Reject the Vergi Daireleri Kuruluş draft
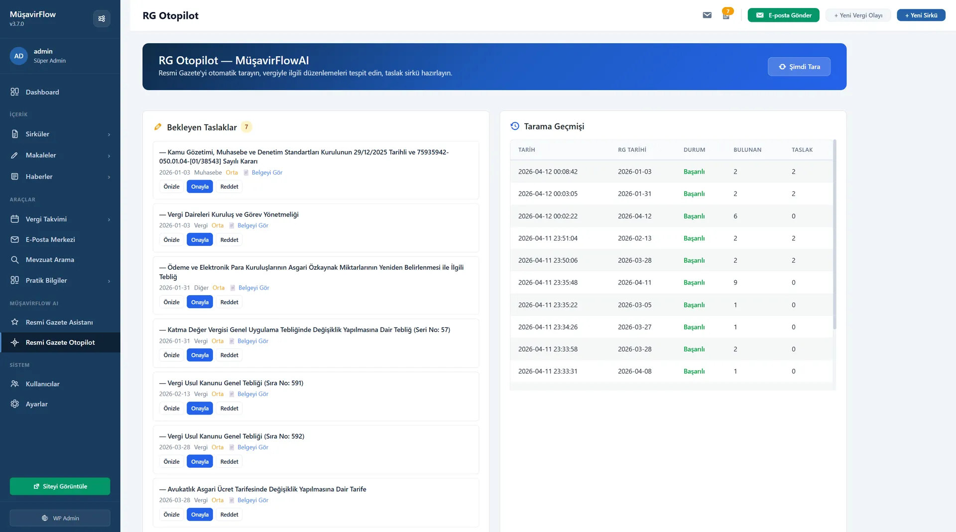Image resolution: width=956 pixels, height=532 pixels. click(229, 240)
